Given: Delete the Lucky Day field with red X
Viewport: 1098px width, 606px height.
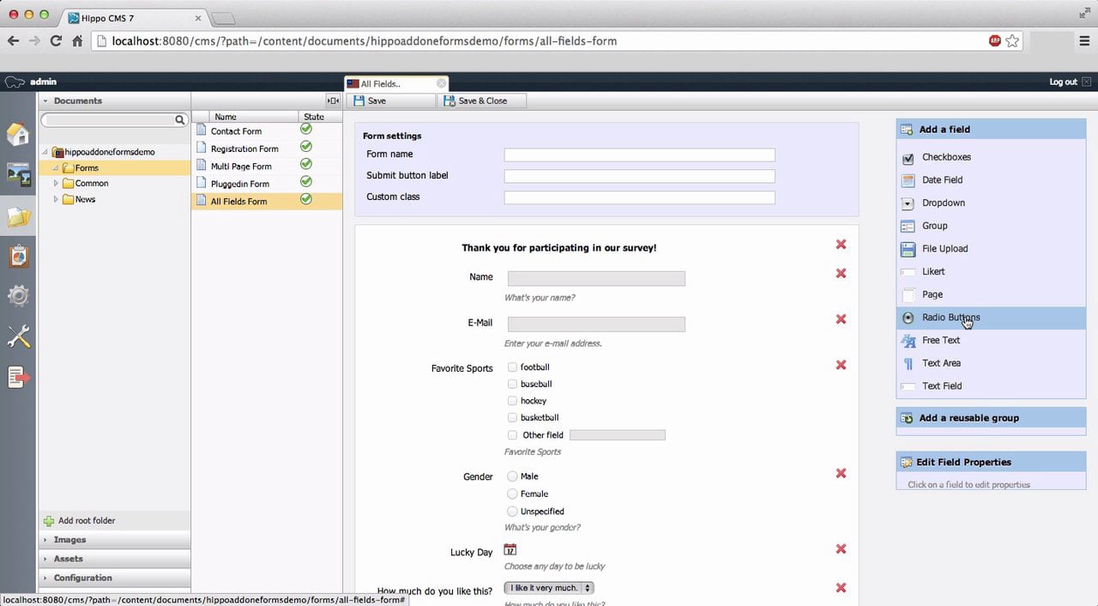Looking at the screenshot, I should (x=841, y=549).
